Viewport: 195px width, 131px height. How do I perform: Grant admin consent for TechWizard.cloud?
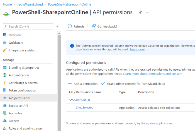pos(134,84)
